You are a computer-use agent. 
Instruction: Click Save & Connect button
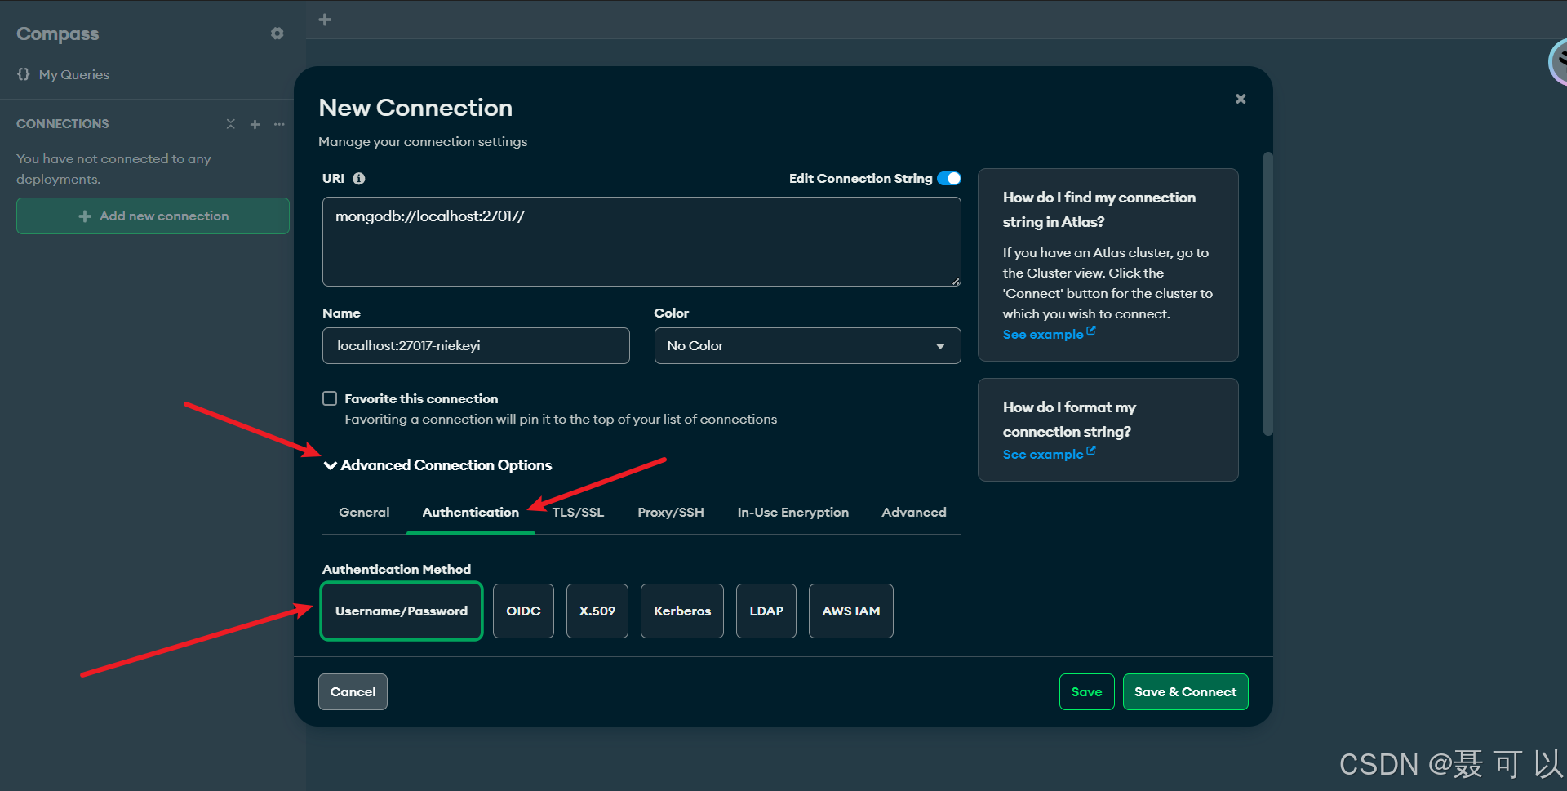1185,692
